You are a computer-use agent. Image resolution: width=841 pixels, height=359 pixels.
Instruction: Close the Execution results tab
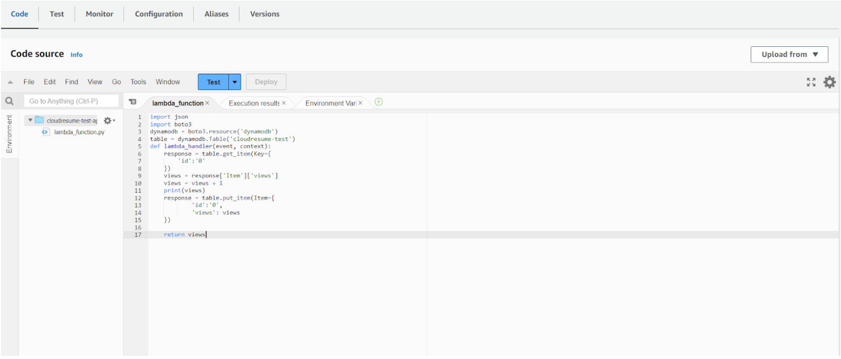[x=284, y=103]
